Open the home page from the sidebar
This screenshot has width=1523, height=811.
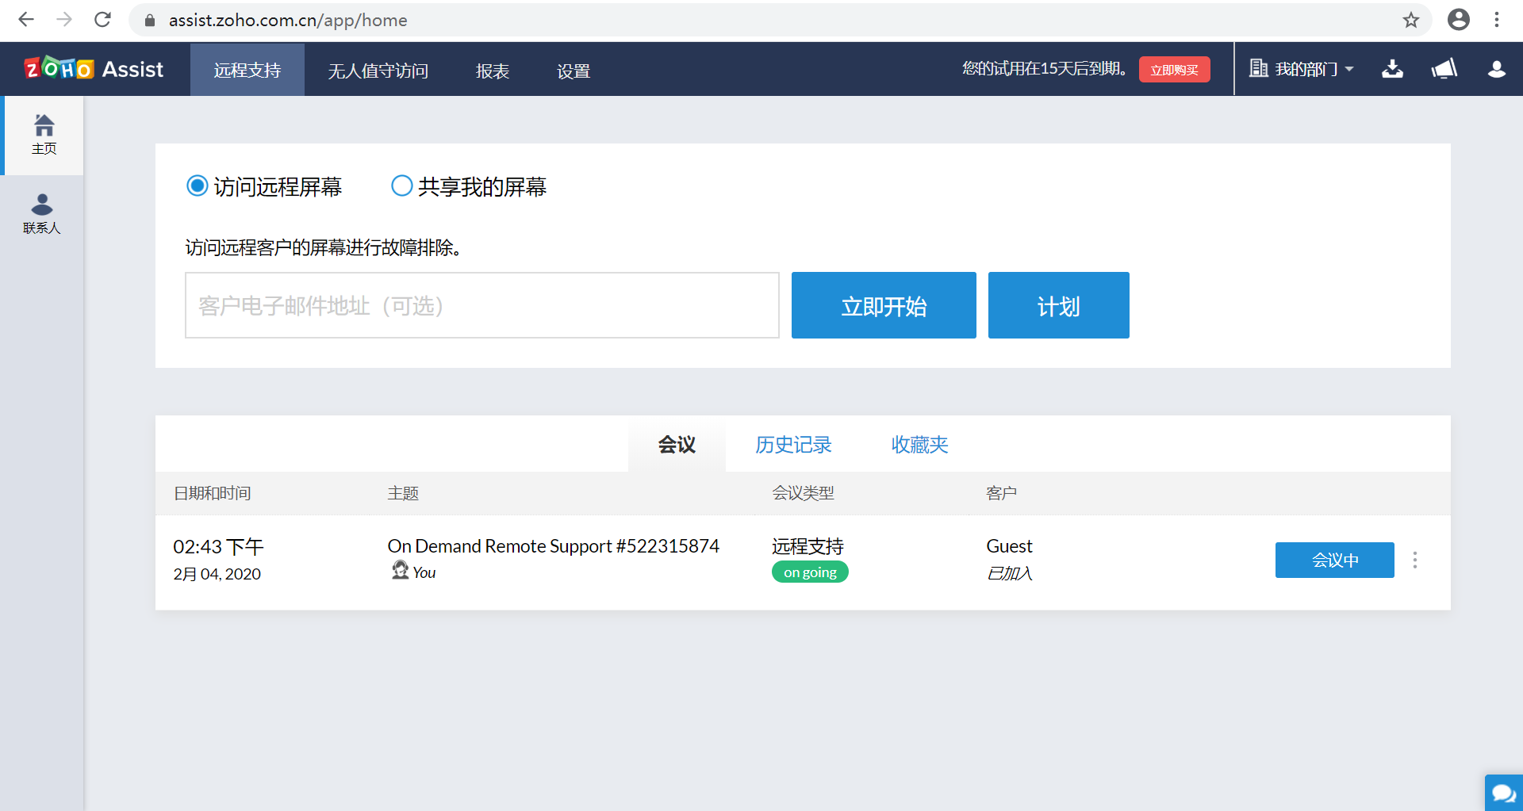tap(44, 133)
